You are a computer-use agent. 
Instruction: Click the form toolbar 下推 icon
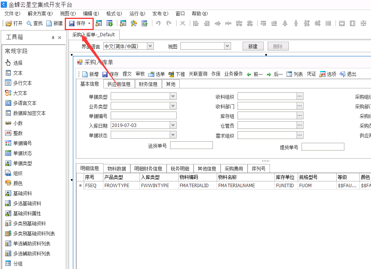coord(171,74)
